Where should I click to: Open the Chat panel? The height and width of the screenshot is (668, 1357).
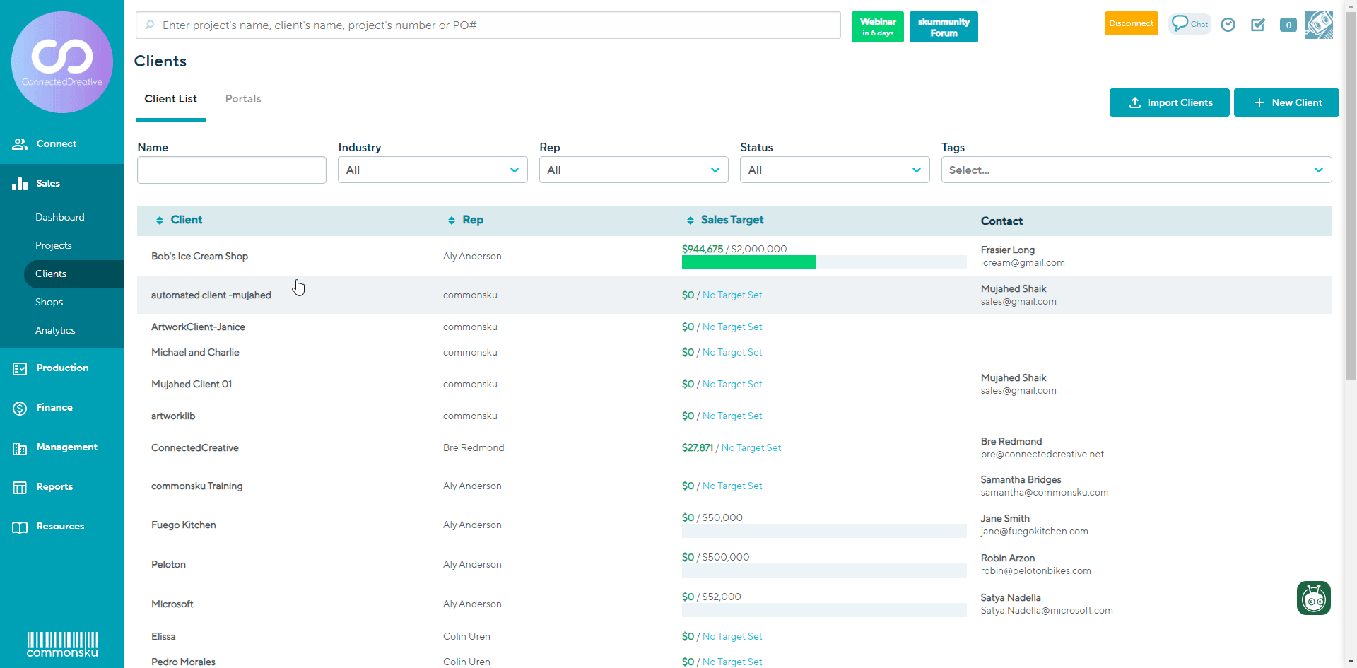coord(1189,24)
